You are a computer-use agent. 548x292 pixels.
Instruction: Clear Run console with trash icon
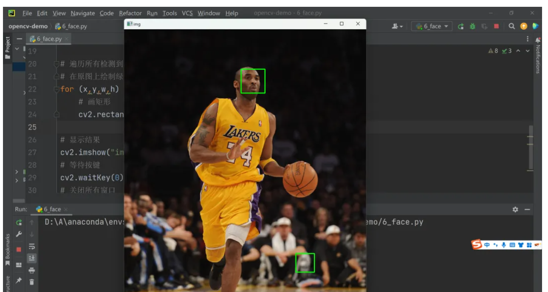32,281
